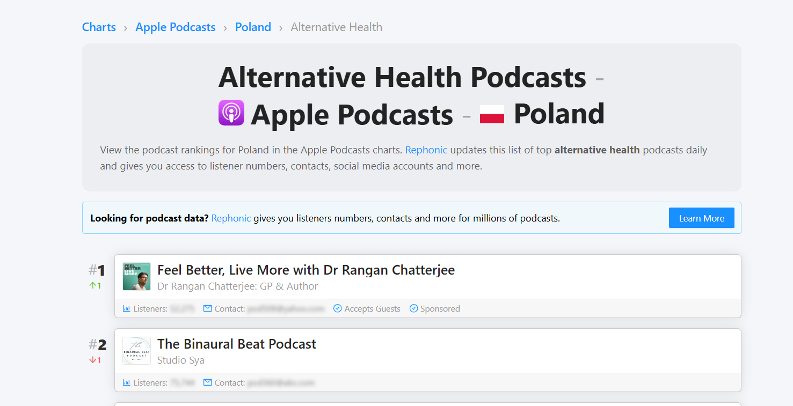Click the Accepts Guests label
793x406 pixels.
[373, 309]
